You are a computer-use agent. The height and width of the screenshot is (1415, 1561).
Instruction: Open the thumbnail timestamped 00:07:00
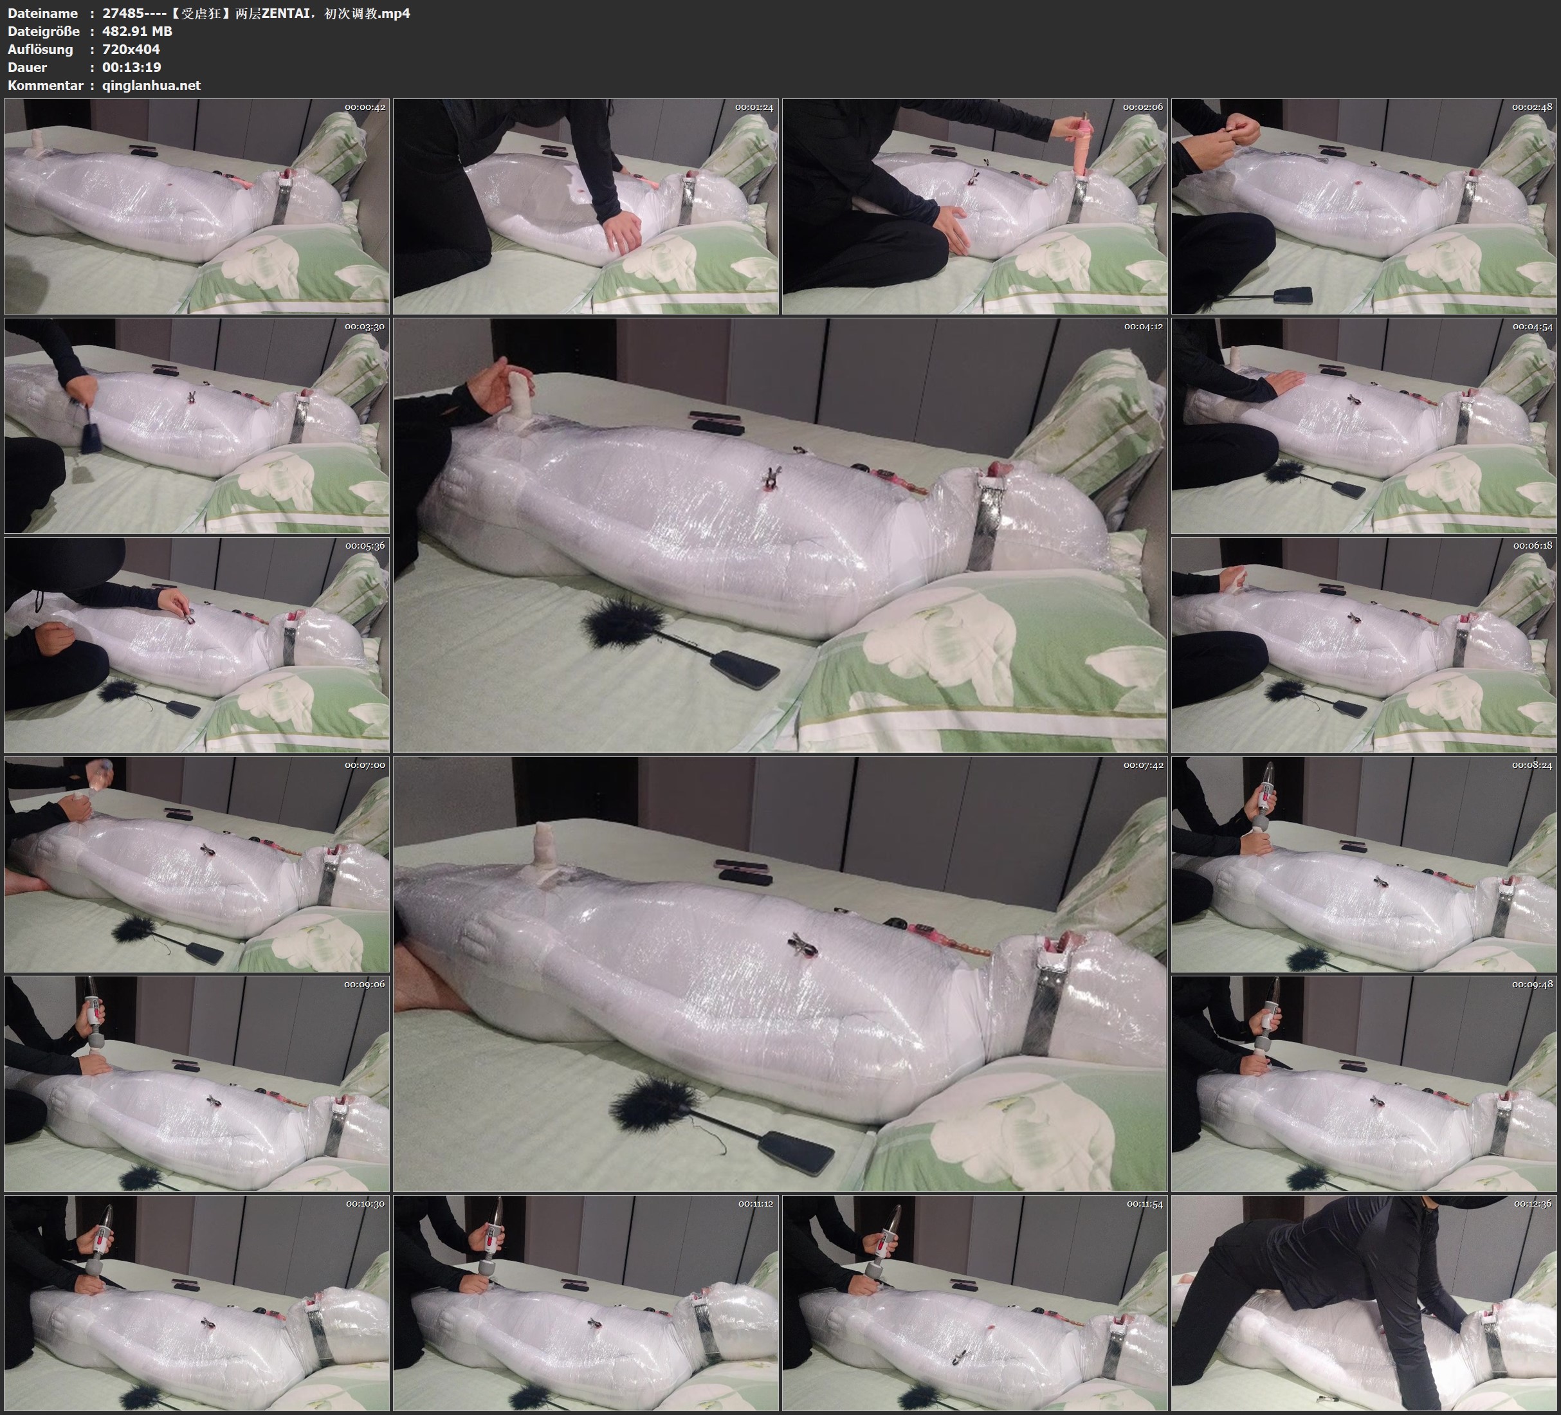[197, 864]
